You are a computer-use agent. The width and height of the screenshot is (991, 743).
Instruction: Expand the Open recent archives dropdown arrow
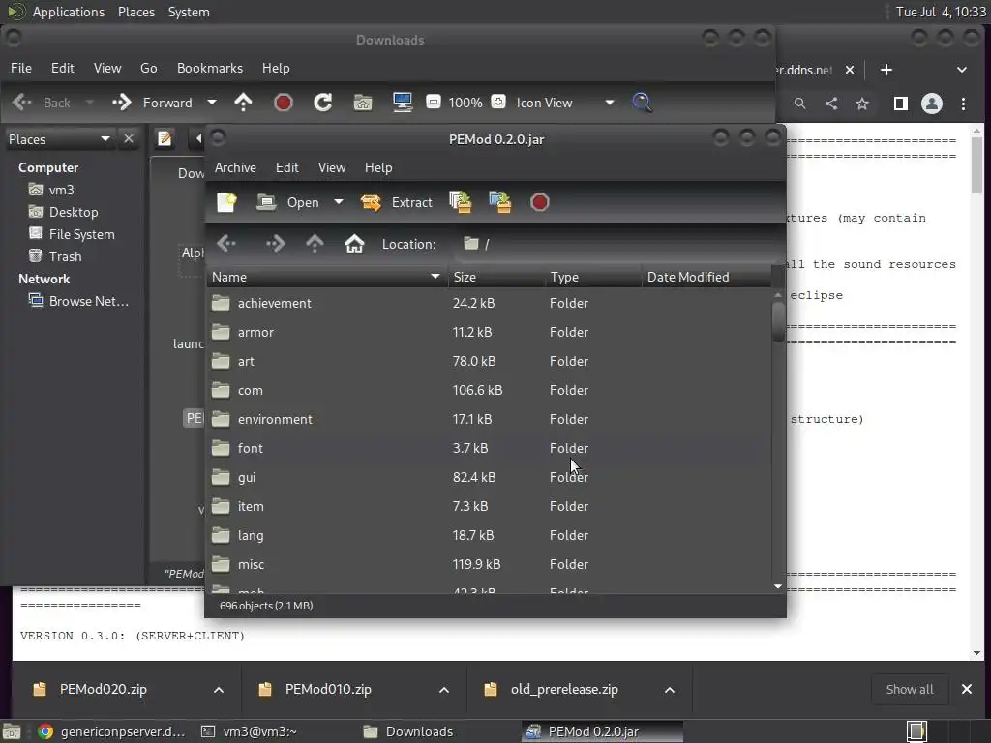(339, 202)
